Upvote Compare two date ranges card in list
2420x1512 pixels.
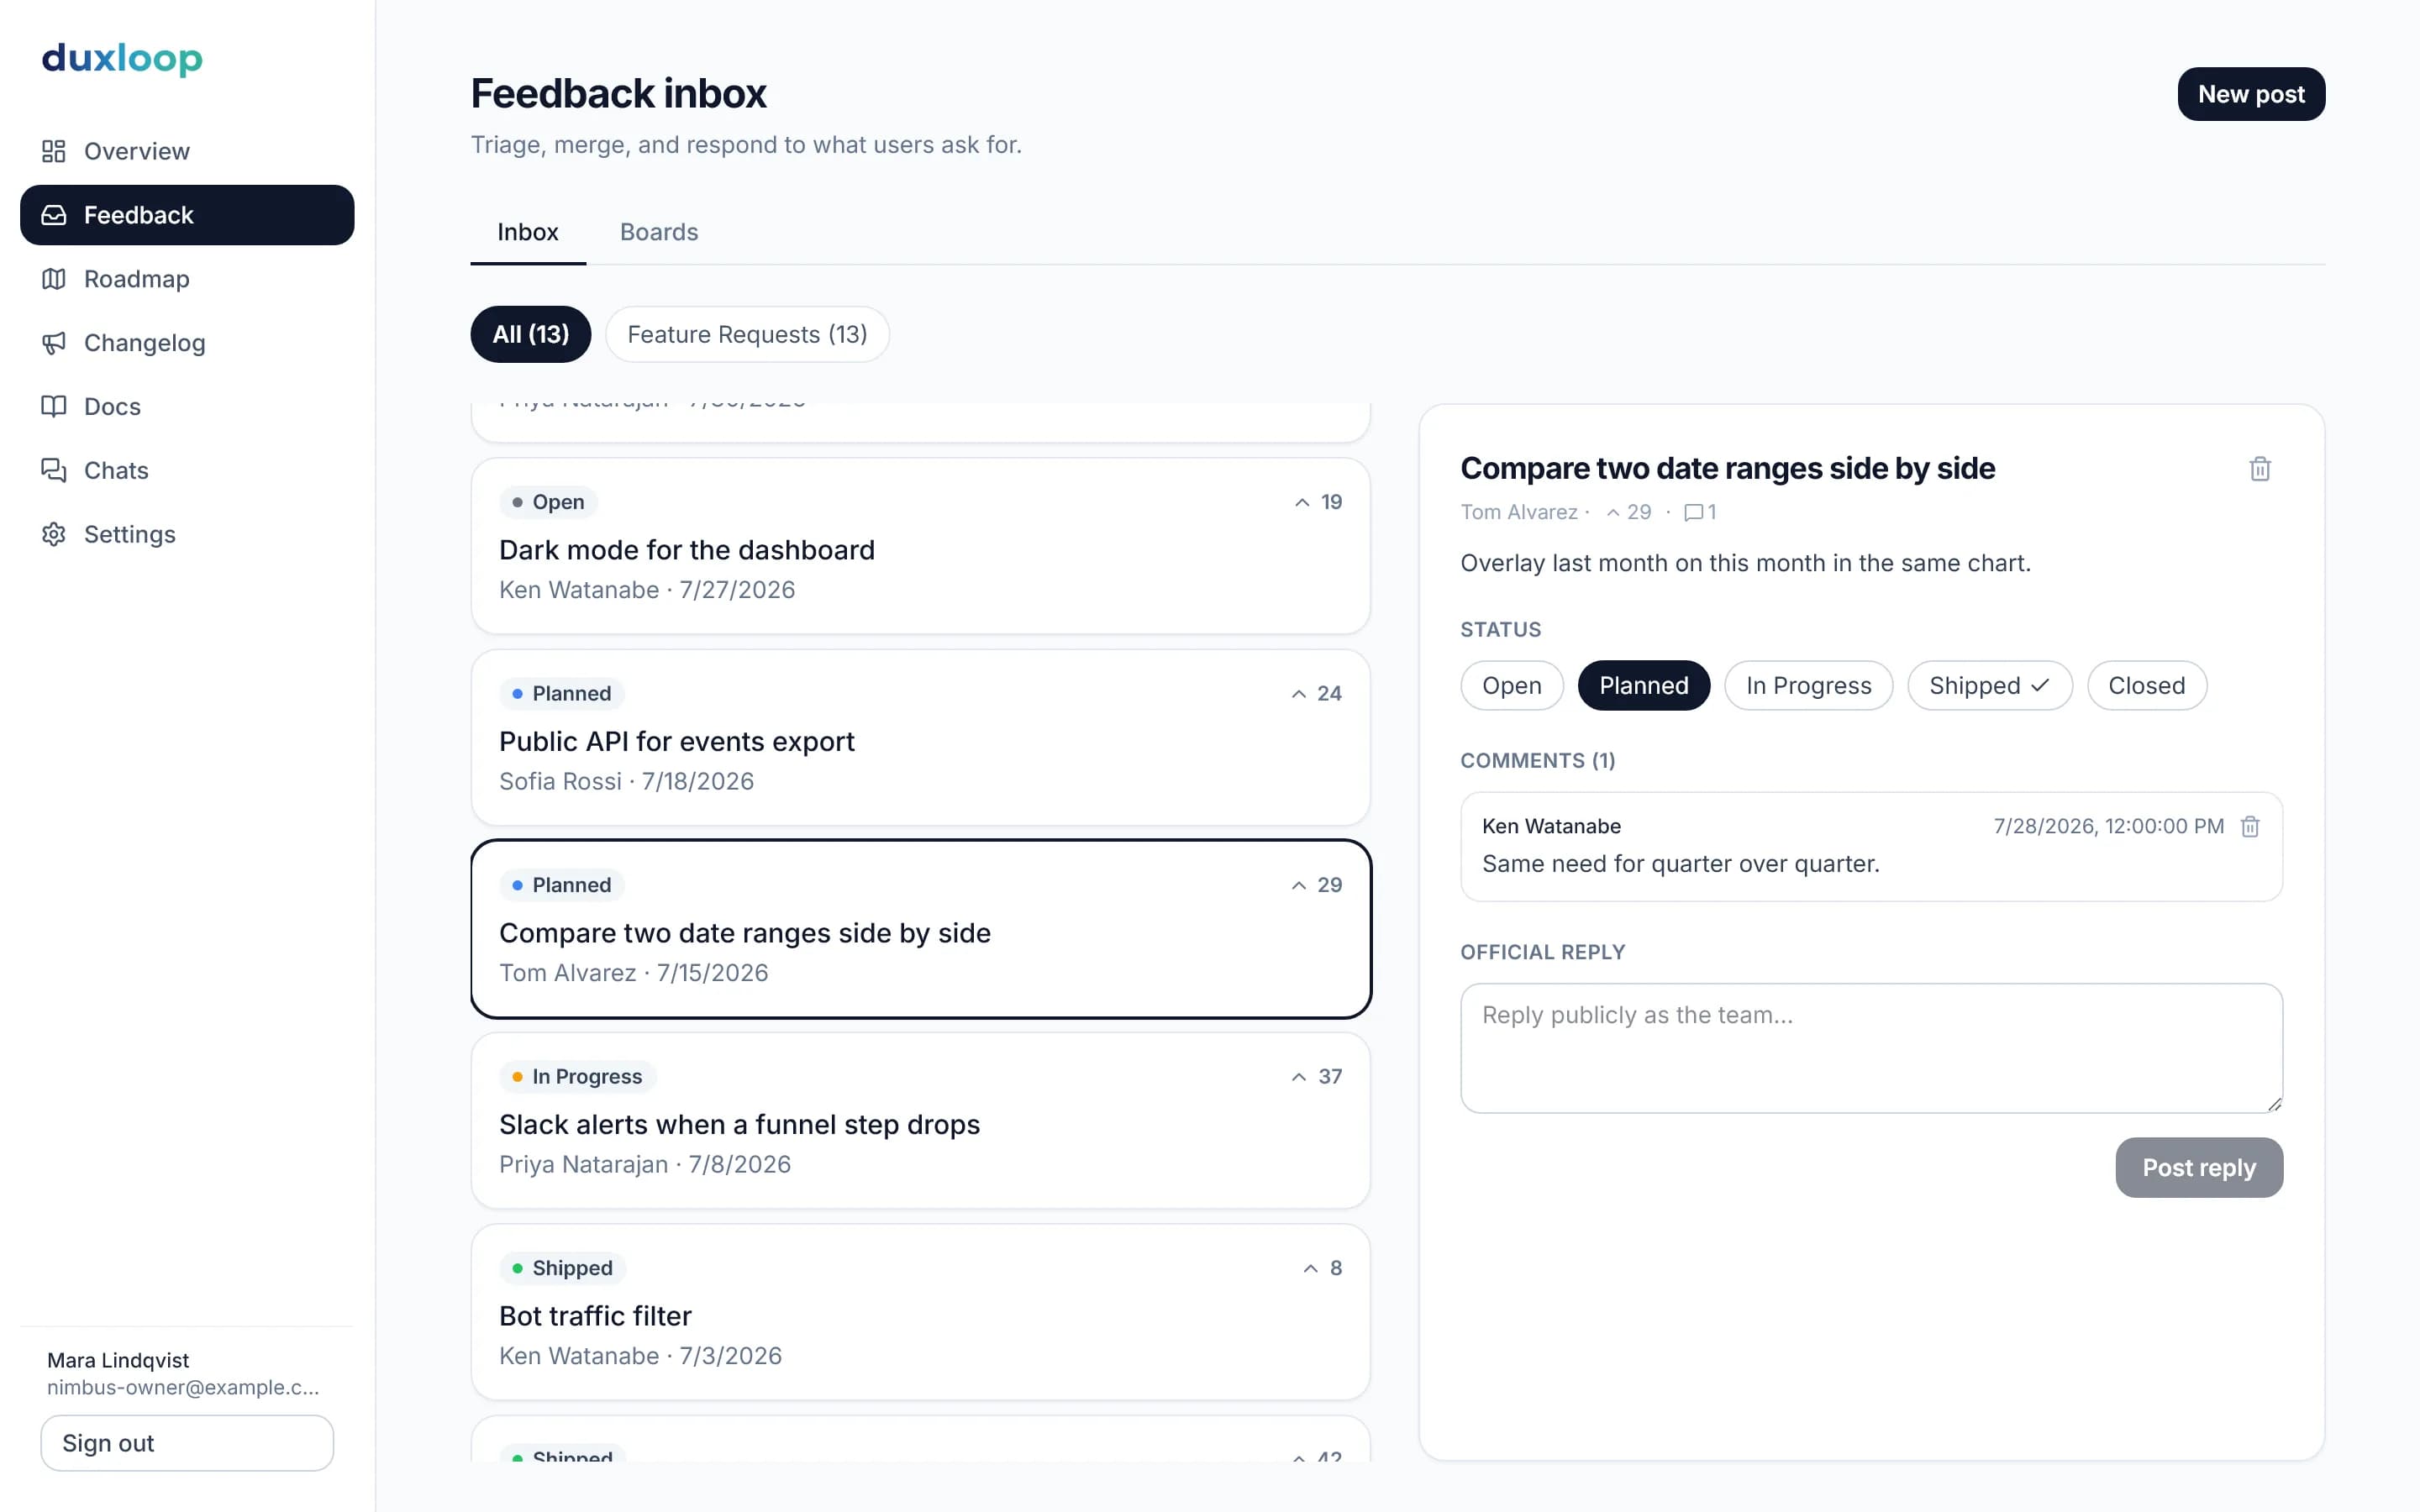coord(1316,885)
